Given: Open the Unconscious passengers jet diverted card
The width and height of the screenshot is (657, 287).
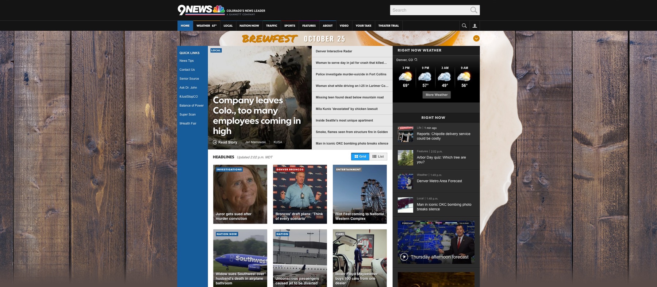Looking at the screenshot, I should [300, 258].
